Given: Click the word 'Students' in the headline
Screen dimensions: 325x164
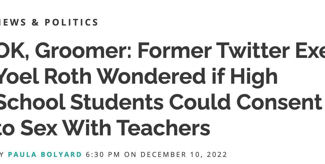Looking at the screenshot, I should [117, 102].
